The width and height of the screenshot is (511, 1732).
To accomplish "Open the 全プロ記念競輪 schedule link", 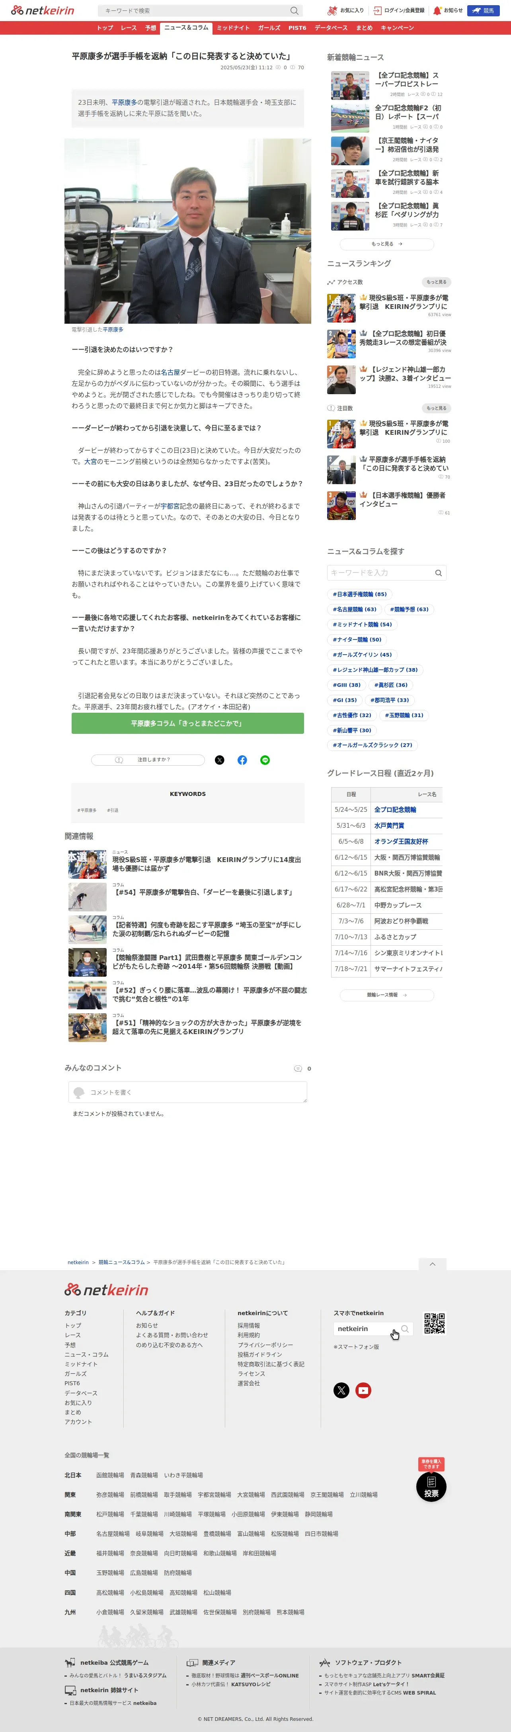I will tap(395, 809).
